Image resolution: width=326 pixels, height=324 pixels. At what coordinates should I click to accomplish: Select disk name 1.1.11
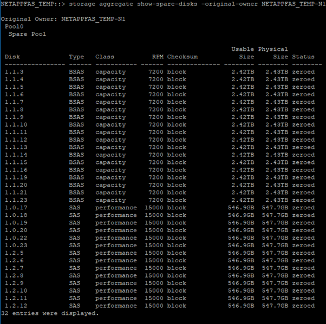point(16,132)
